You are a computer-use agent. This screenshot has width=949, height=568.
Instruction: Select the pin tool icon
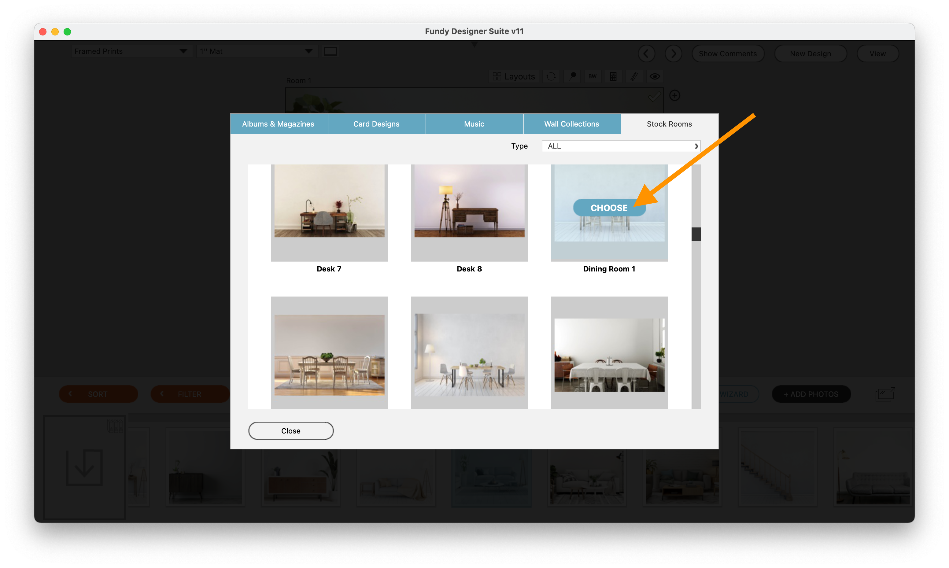point(572,76)
